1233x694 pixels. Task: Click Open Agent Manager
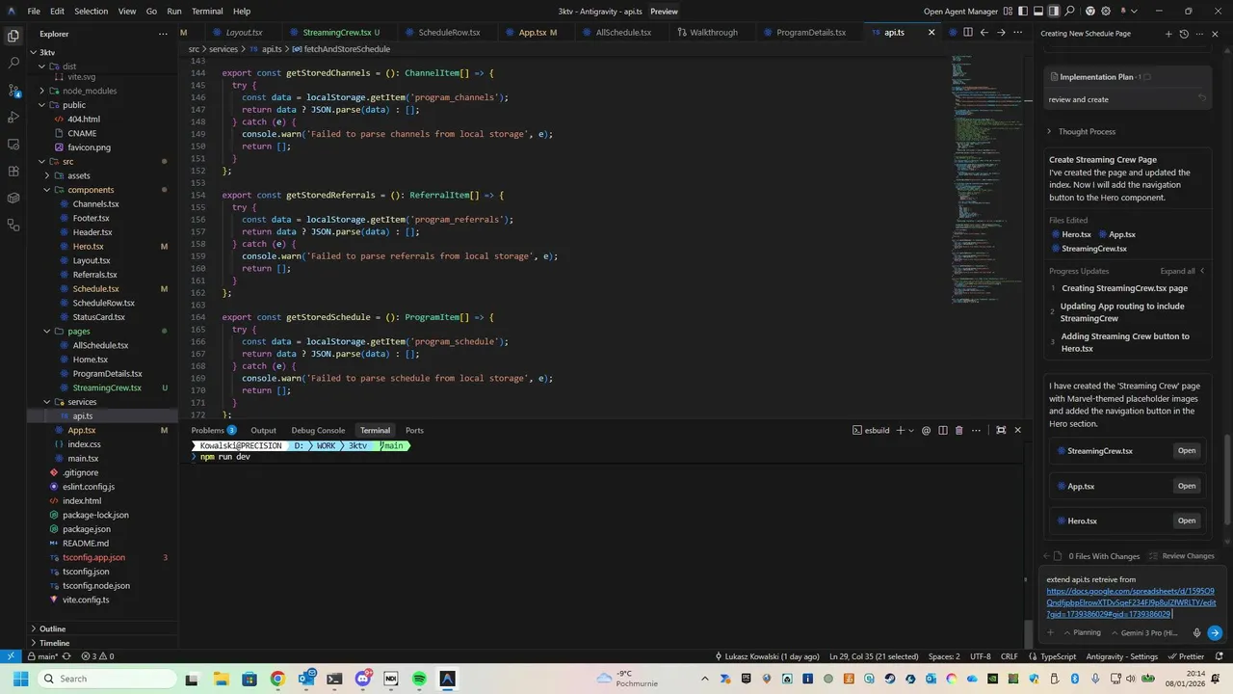coord(960,12)
